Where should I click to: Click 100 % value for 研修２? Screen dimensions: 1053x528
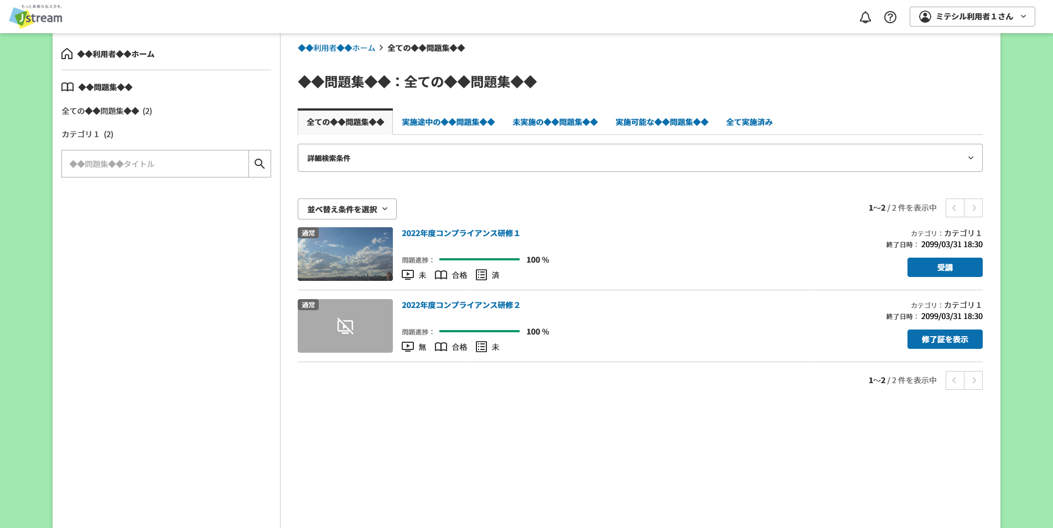tap(538, 332)
